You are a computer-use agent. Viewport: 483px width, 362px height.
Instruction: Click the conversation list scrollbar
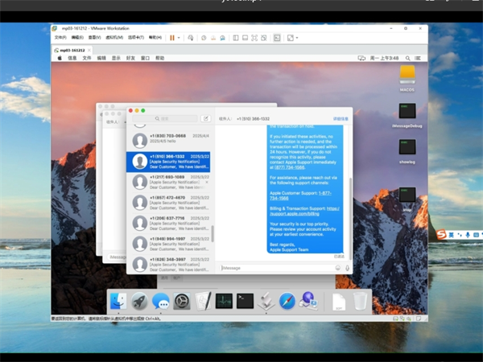pos(213,233)
